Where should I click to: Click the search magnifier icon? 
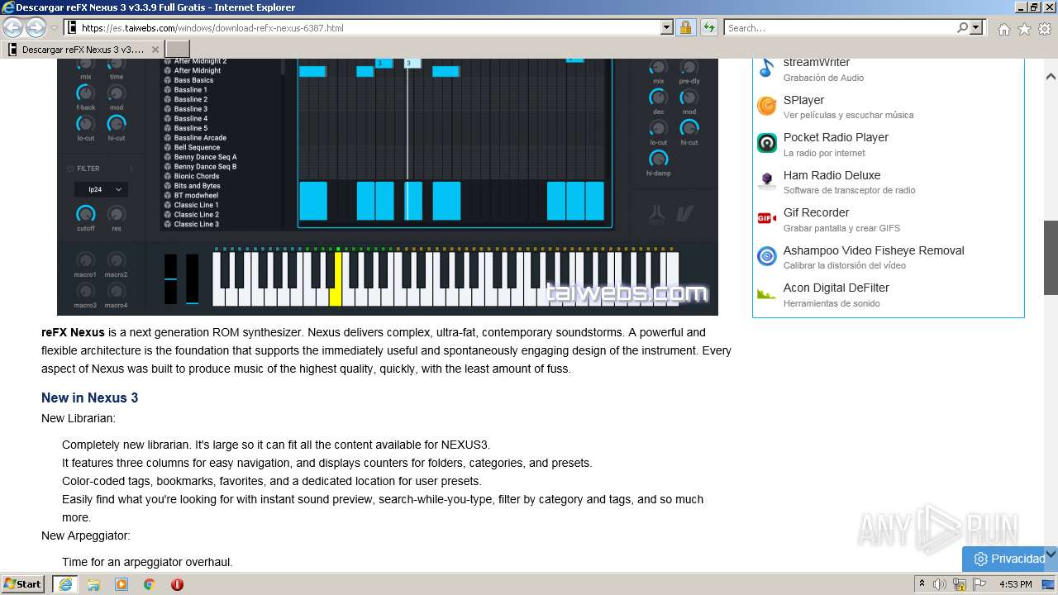point(962,27)
